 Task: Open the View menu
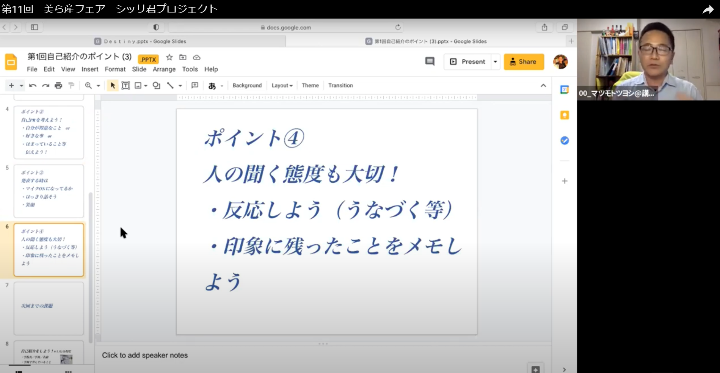tap(68, 69)
